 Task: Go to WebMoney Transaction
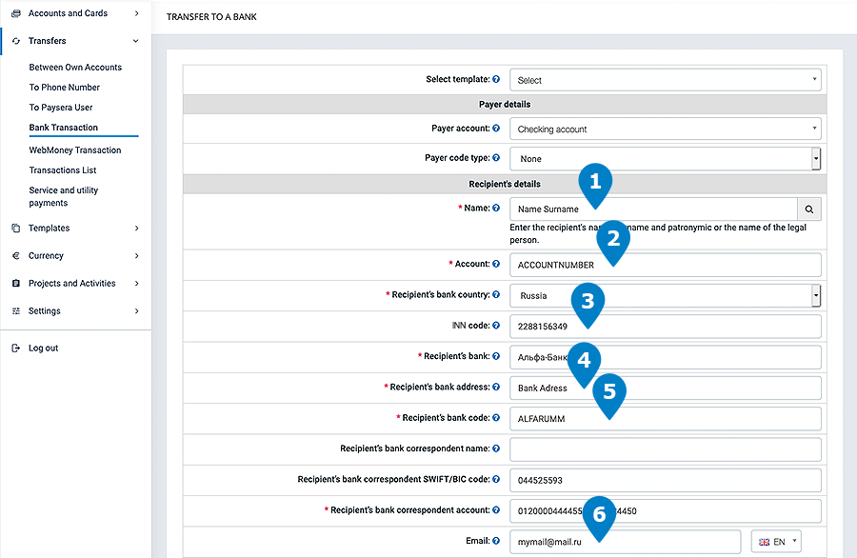(75, 150)
